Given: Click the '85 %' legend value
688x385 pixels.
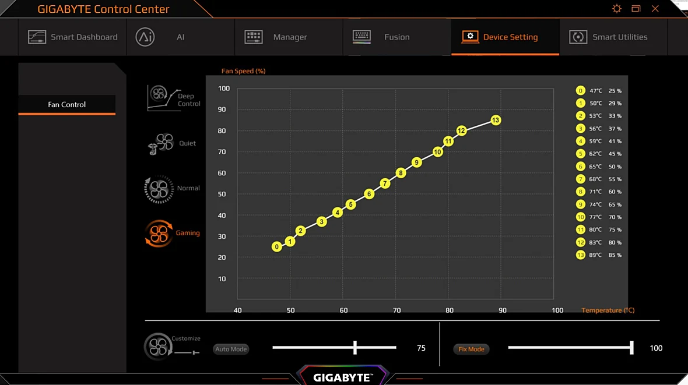Looking at the screenshot, I should [x=615, y=255].
